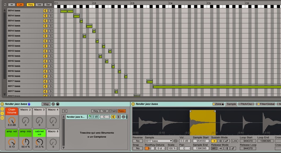This screenshot has width=281, height=153.
Task: Click the sample end marker on the waveform
Action: click(214, 111)
